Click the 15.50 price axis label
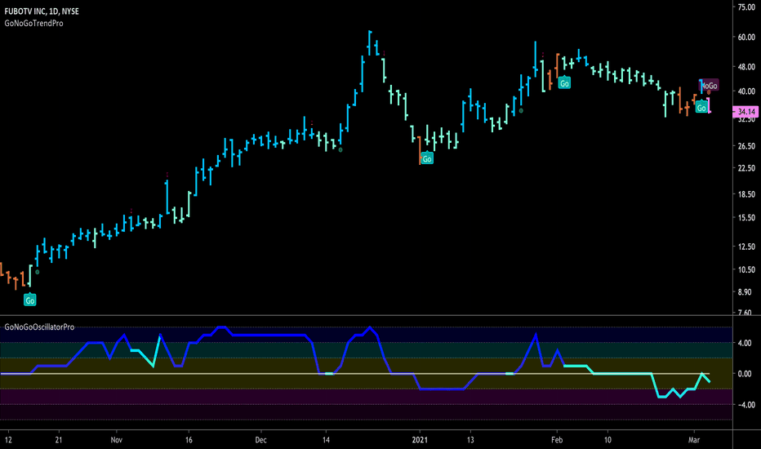Image resolution: width=761 pixels, height=449 pixels. pos(746,218)
